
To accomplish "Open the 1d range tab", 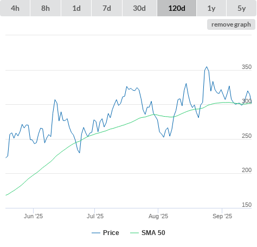I will (76, 8).
